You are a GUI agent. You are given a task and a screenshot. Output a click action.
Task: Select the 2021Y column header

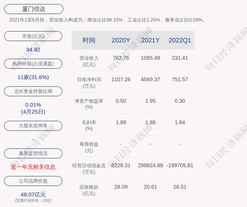coord(150,40)
